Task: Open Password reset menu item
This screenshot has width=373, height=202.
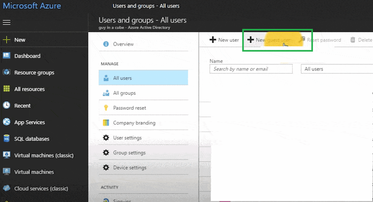Action: point(144,108)
